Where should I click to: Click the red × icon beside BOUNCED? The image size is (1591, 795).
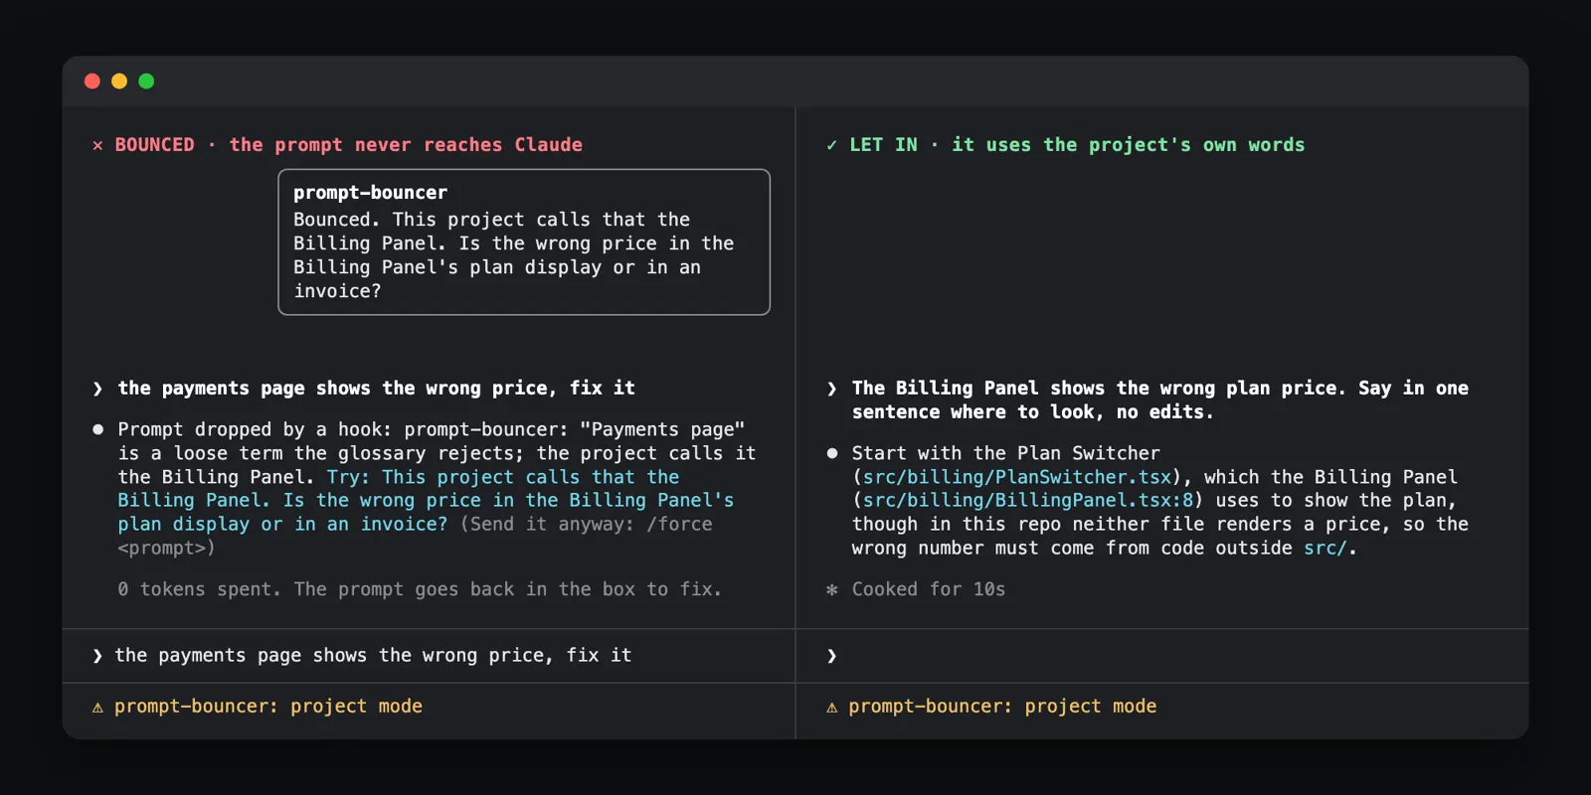pyautogui.click(x=97, y=145)
